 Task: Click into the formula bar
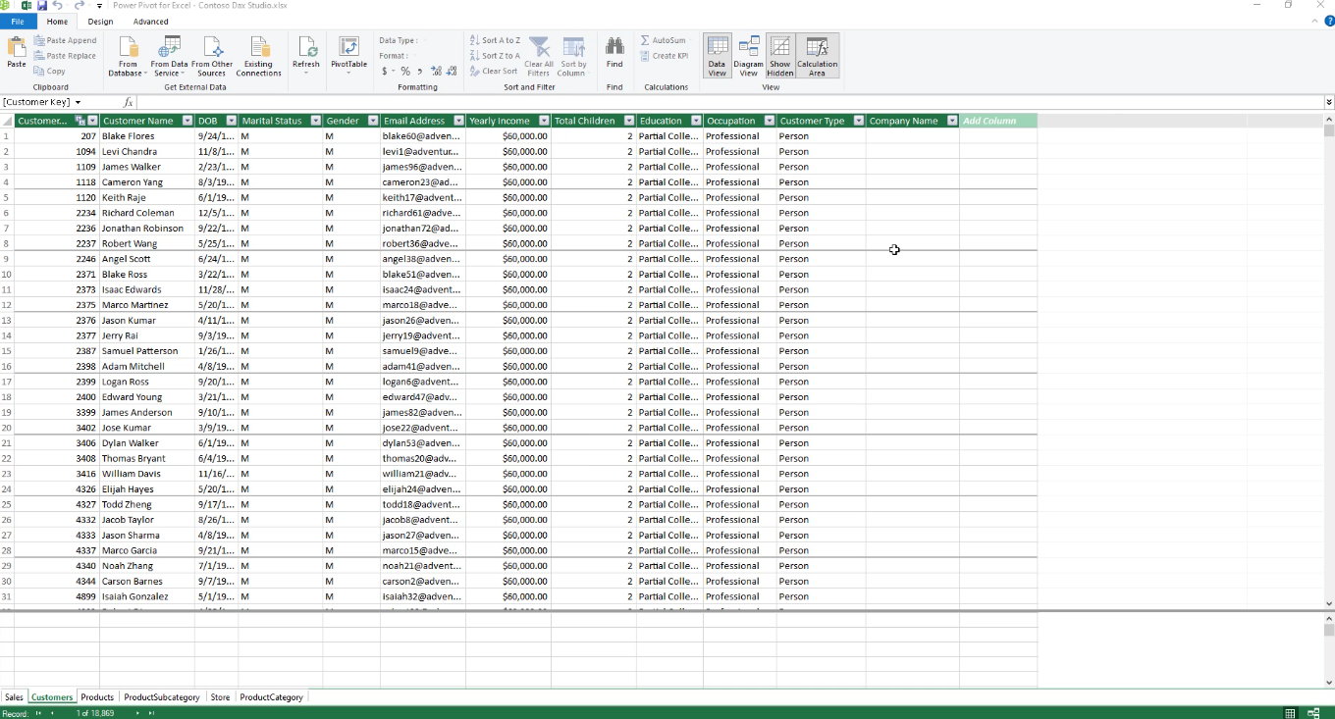(729, 102)
